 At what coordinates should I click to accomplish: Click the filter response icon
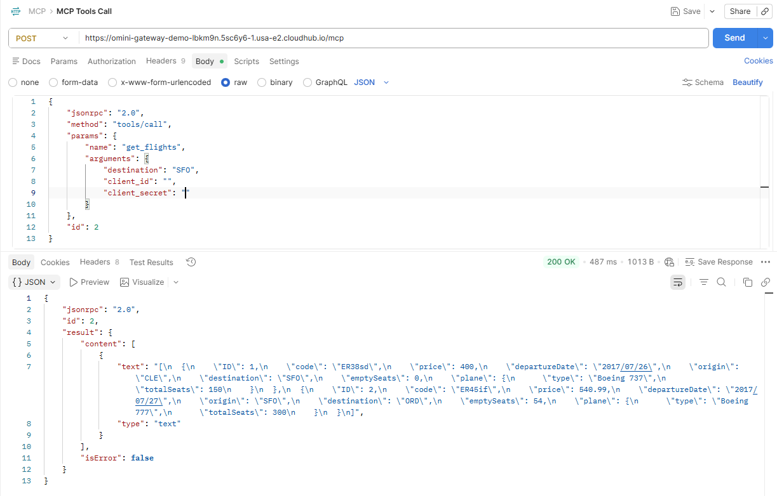pyautogui.click(x=704, y=282)
